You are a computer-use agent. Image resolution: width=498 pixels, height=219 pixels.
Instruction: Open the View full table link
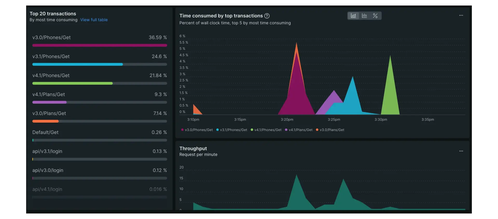(x=94, y=20)
